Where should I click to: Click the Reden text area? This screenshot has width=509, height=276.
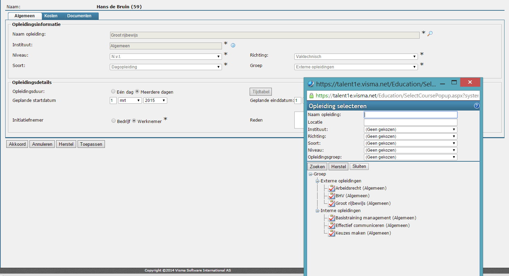(x=299, y=120)
